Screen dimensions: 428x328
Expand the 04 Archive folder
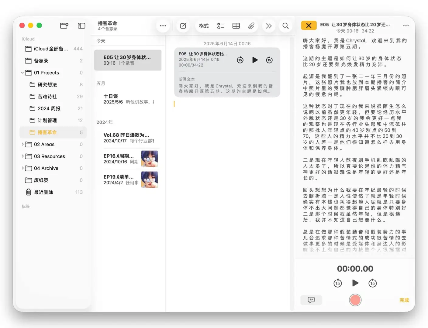(23, 168)
